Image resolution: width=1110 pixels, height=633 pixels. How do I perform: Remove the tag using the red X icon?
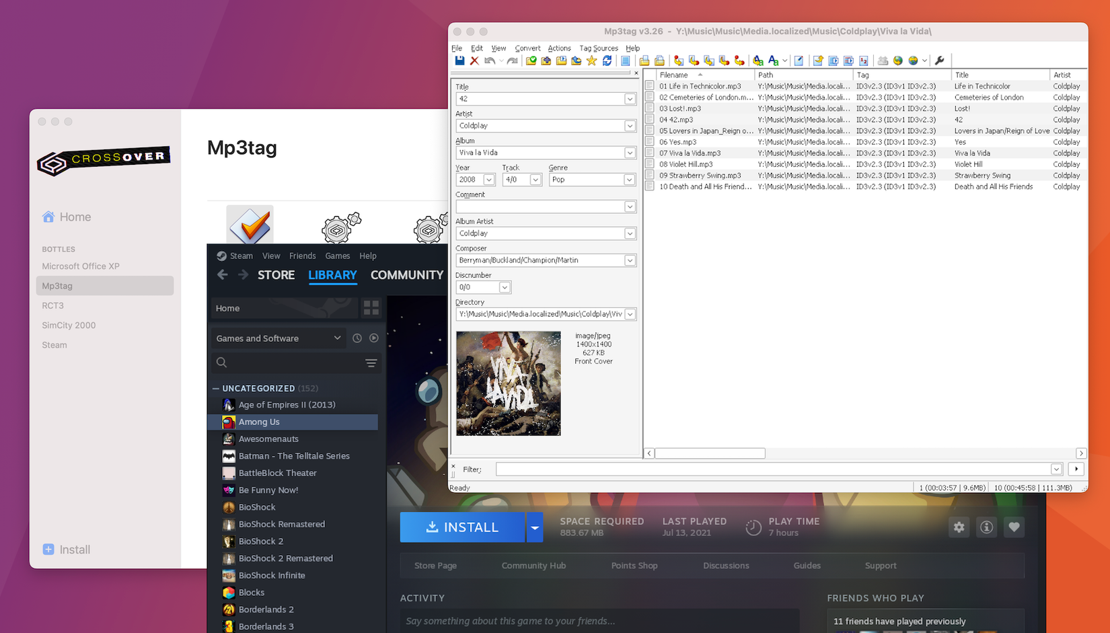coord(474,61)
